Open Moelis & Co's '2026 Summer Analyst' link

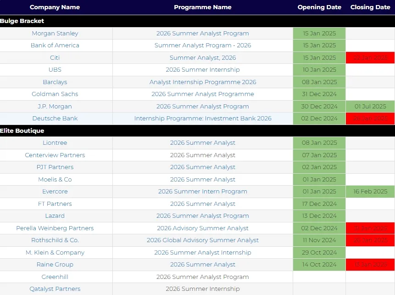[202, 179]
